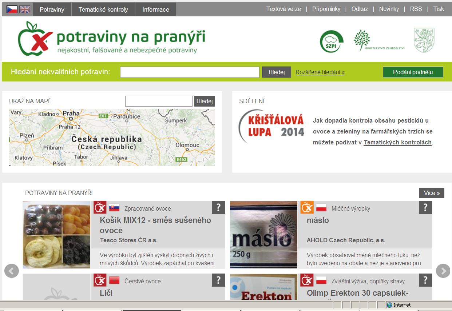Click Mléčné výrobky category label
This screenshot has height=311, width=452.
351,208
